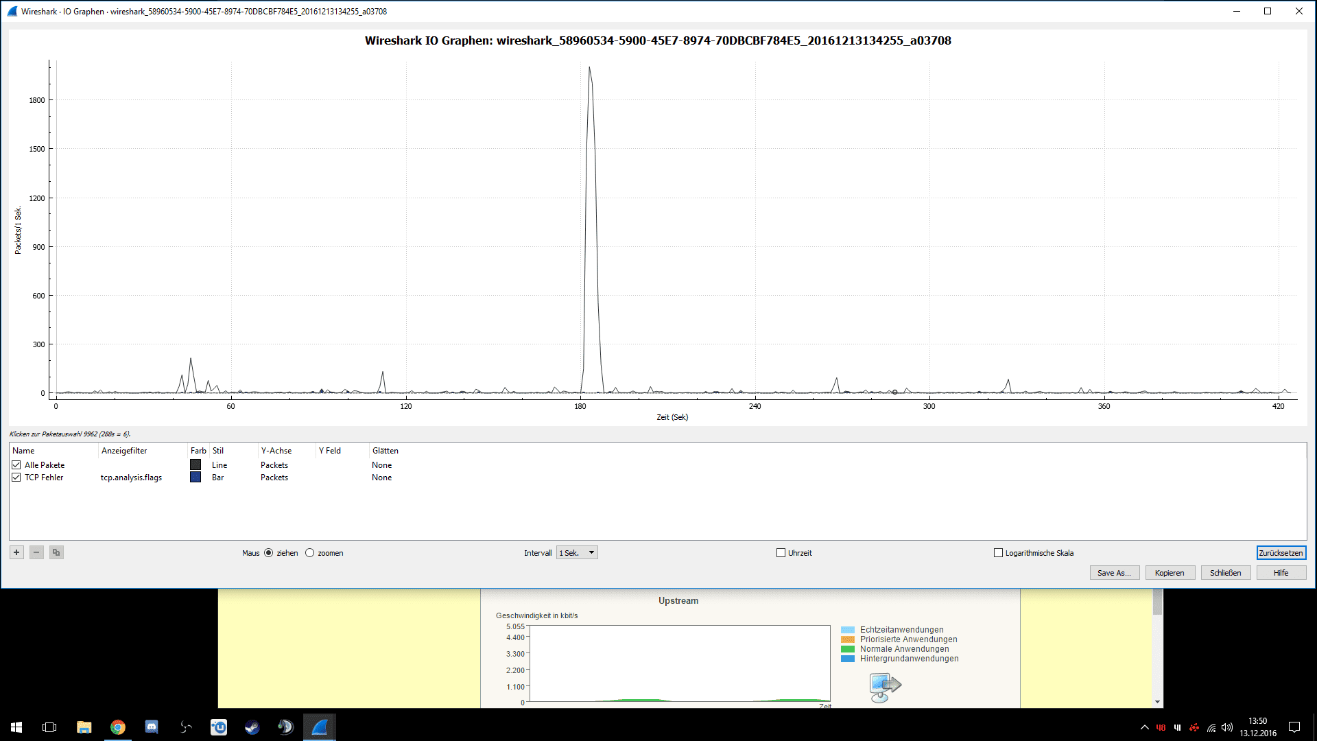Toggle the TCP Fehler graph checkbox
The image size is (1317, 741).
16,477
